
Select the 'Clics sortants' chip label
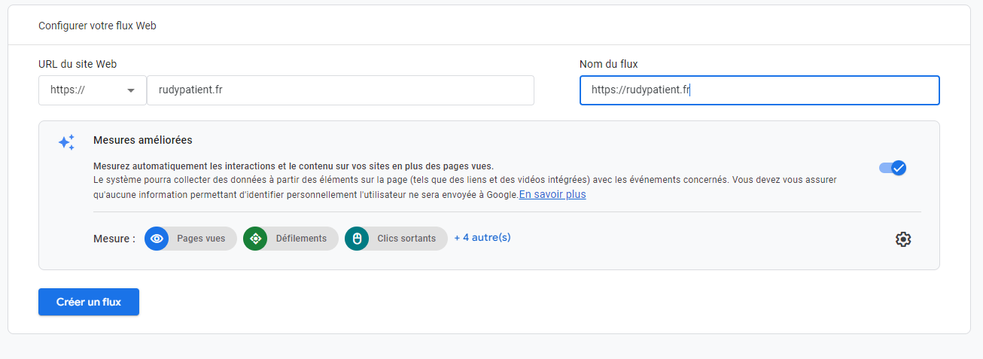click(406, 239)
